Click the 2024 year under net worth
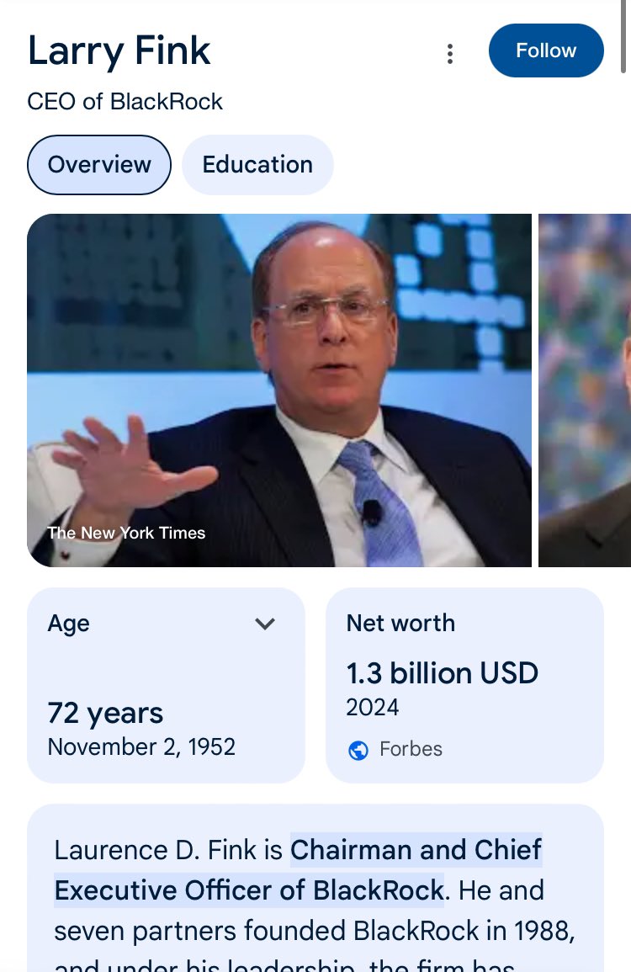631x972 pixels. (x=372, y=707)
